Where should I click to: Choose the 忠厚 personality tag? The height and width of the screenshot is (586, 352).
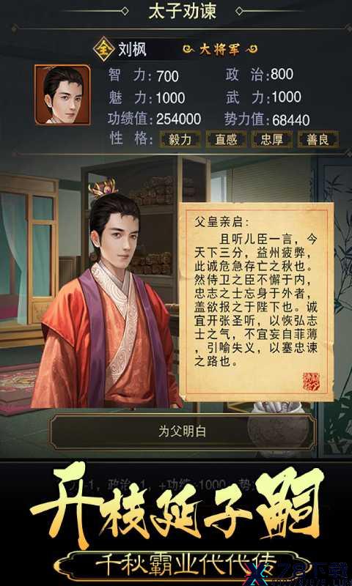tap(272, 139)
